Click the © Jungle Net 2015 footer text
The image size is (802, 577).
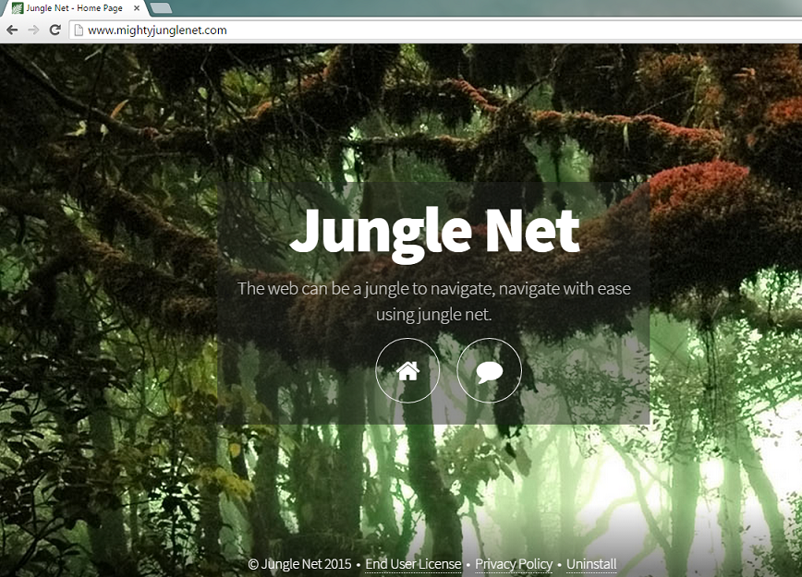click(299, 564)
